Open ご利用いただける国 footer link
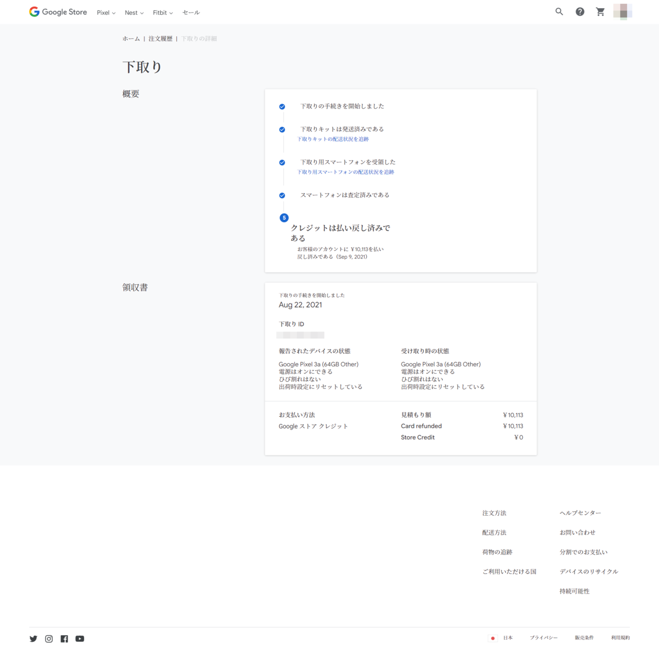Viewport: 659px width, 649px height. tap(510, 572)
